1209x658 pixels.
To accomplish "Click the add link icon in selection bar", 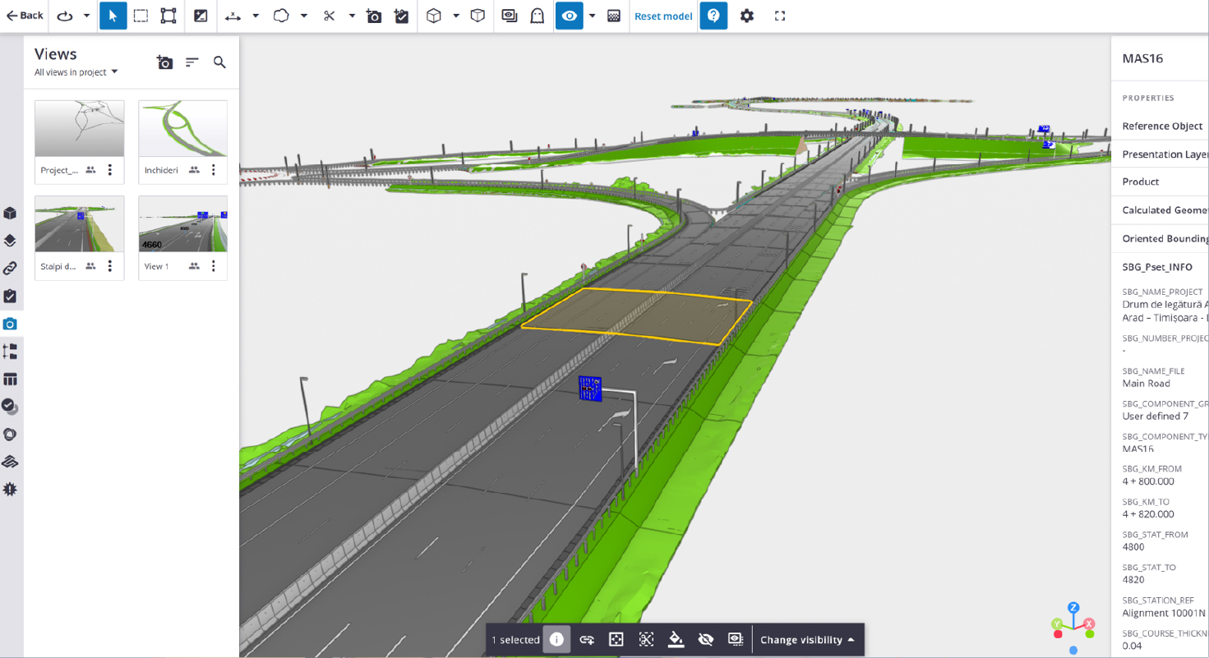I will tap(587, 639).
